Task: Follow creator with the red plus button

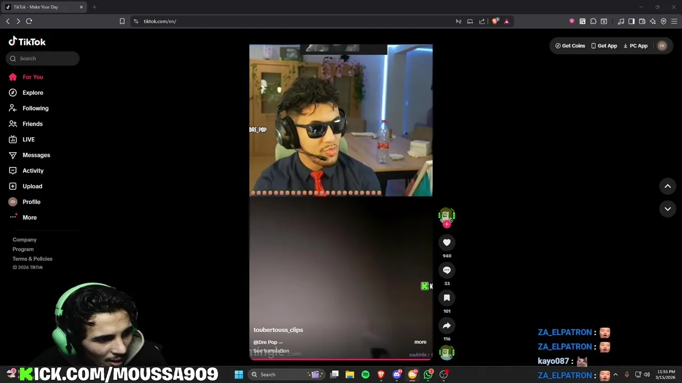Action: (446, 224)
